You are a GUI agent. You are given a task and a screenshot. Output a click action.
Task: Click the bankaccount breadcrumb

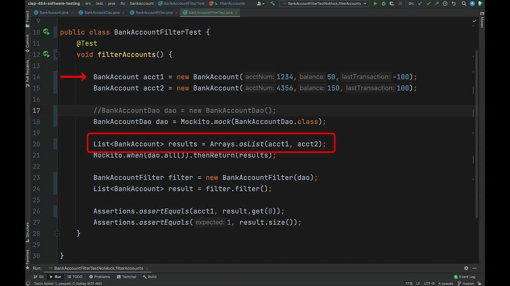click(x=142, y=4)
